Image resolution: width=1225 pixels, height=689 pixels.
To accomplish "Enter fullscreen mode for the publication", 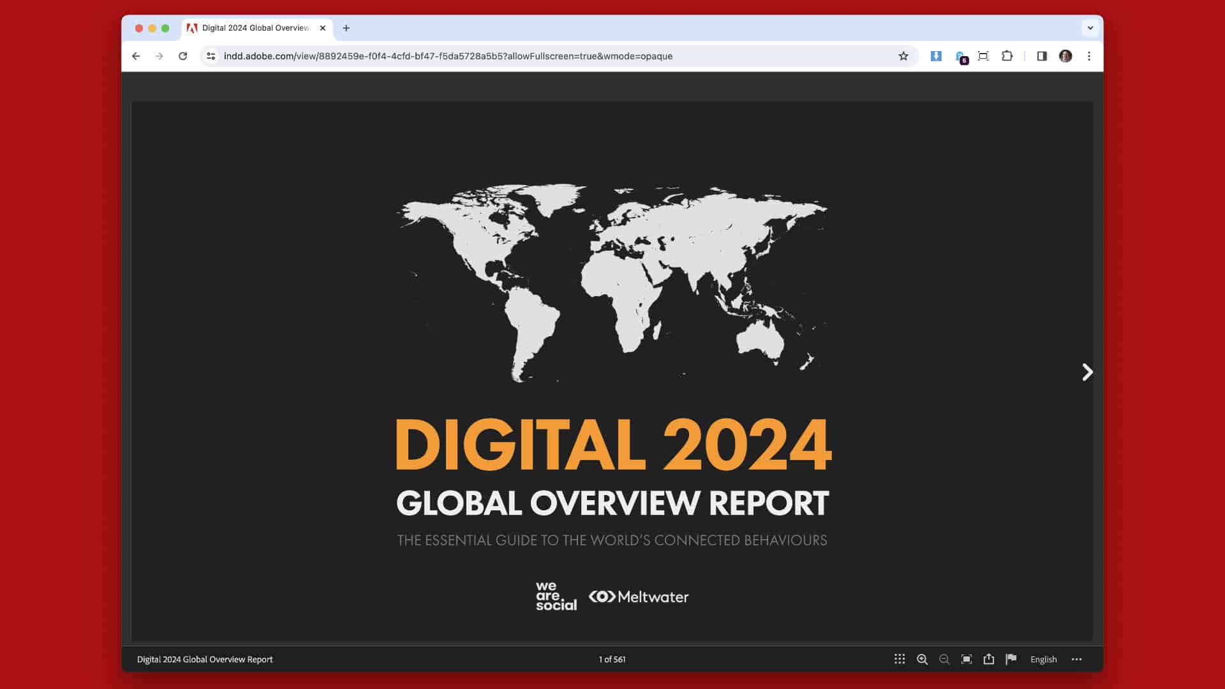I will pos(967,659).
